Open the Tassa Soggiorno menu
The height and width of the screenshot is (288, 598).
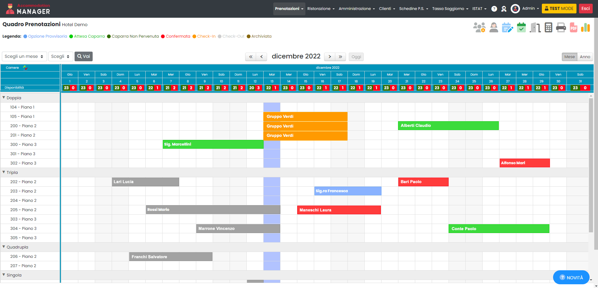[x=450, y=9]
